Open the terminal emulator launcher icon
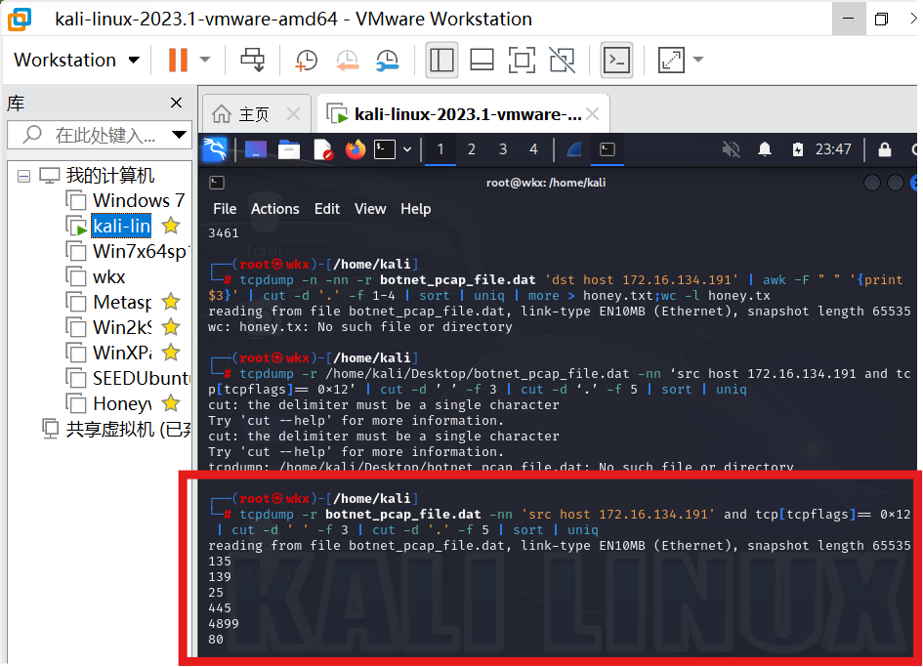This screenshot has width=923, height=667. [385, 149]
